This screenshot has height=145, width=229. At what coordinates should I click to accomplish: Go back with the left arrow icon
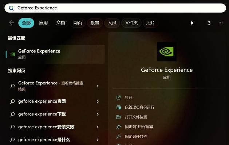click(12, 23)
